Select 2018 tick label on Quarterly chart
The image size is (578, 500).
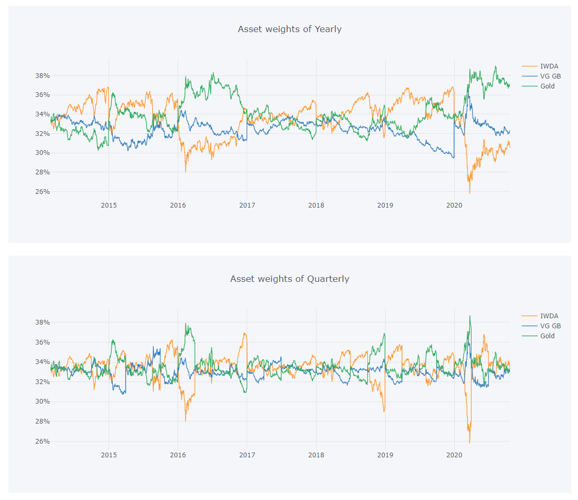point(316,455)
